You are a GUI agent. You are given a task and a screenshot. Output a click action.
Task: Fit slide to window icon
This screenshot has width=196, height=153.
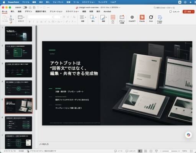point(191,151)
